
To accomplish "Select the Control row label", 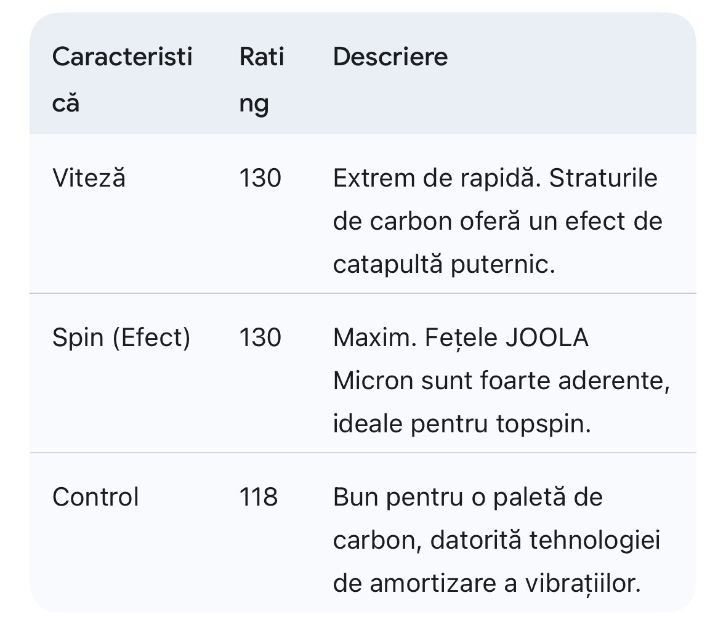I will click(x=95, y=497).
